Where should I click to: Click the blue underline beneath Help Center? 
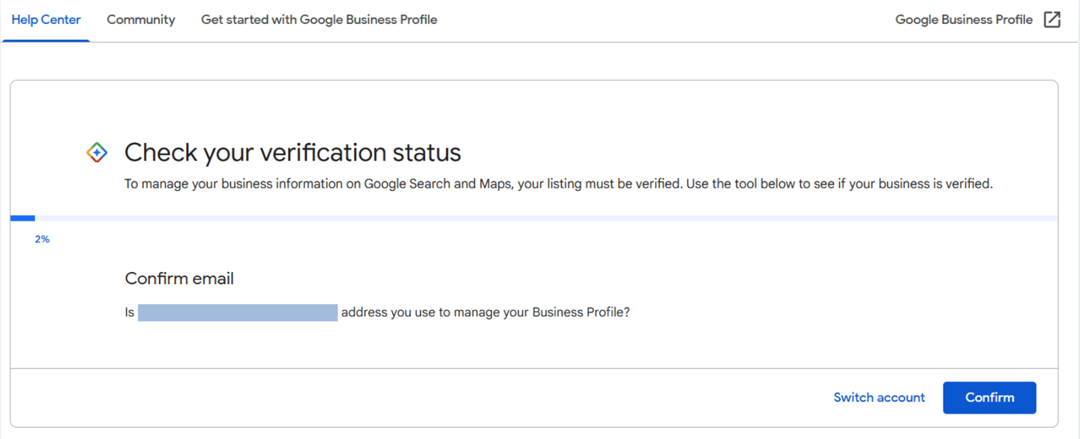[46, 40]
